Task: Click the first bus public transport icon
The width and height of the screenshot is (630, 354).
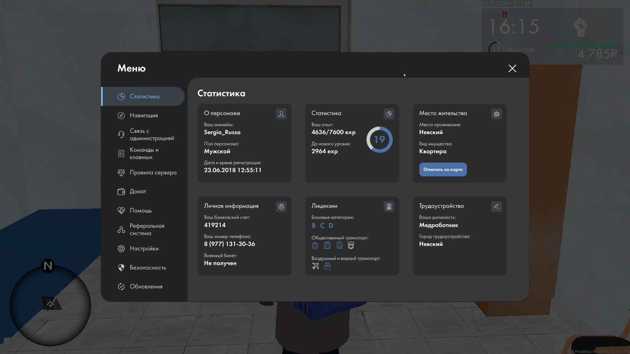Action: click(x=315, y=246)
